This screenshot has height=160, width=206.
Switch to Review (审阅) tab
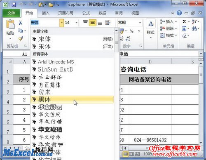(119, 13)
